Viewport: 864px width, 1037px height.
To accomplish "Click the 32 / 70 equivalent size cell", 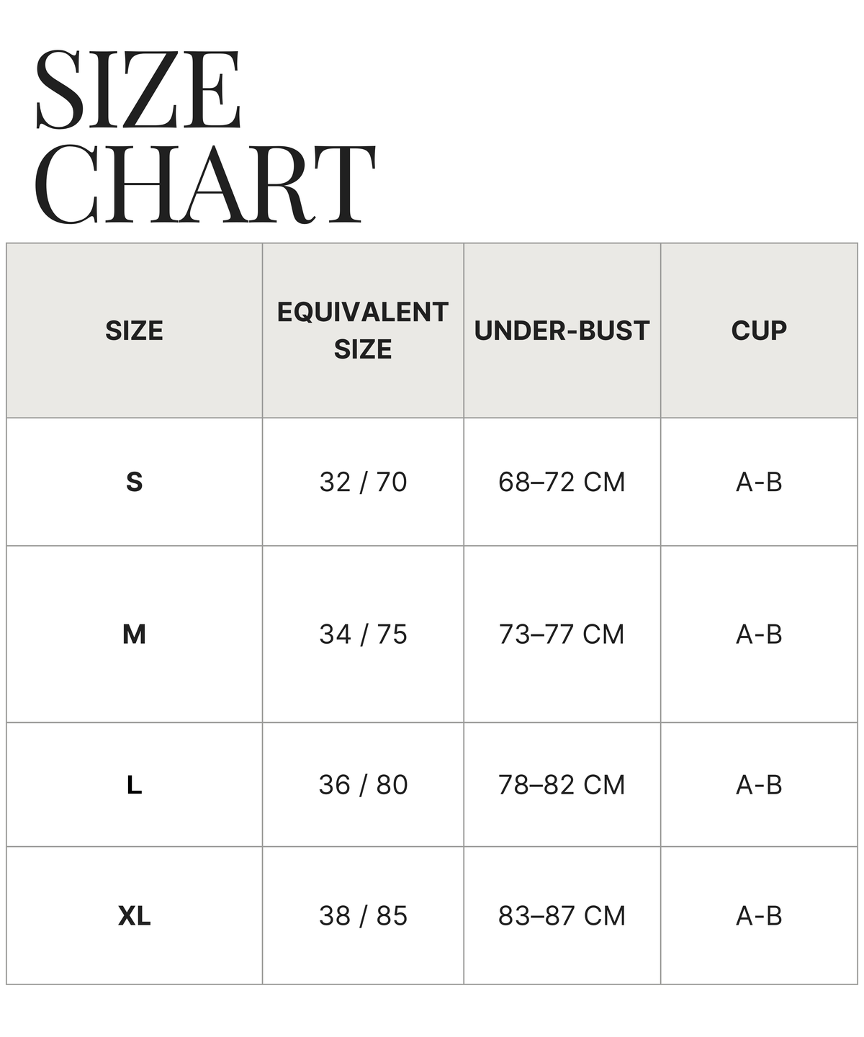I will [363, 482].
